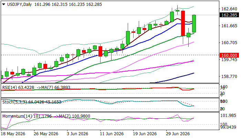241x138 pixels.
Task: Click the 29 Jun 2026 date label
Action: coord(178,134)
